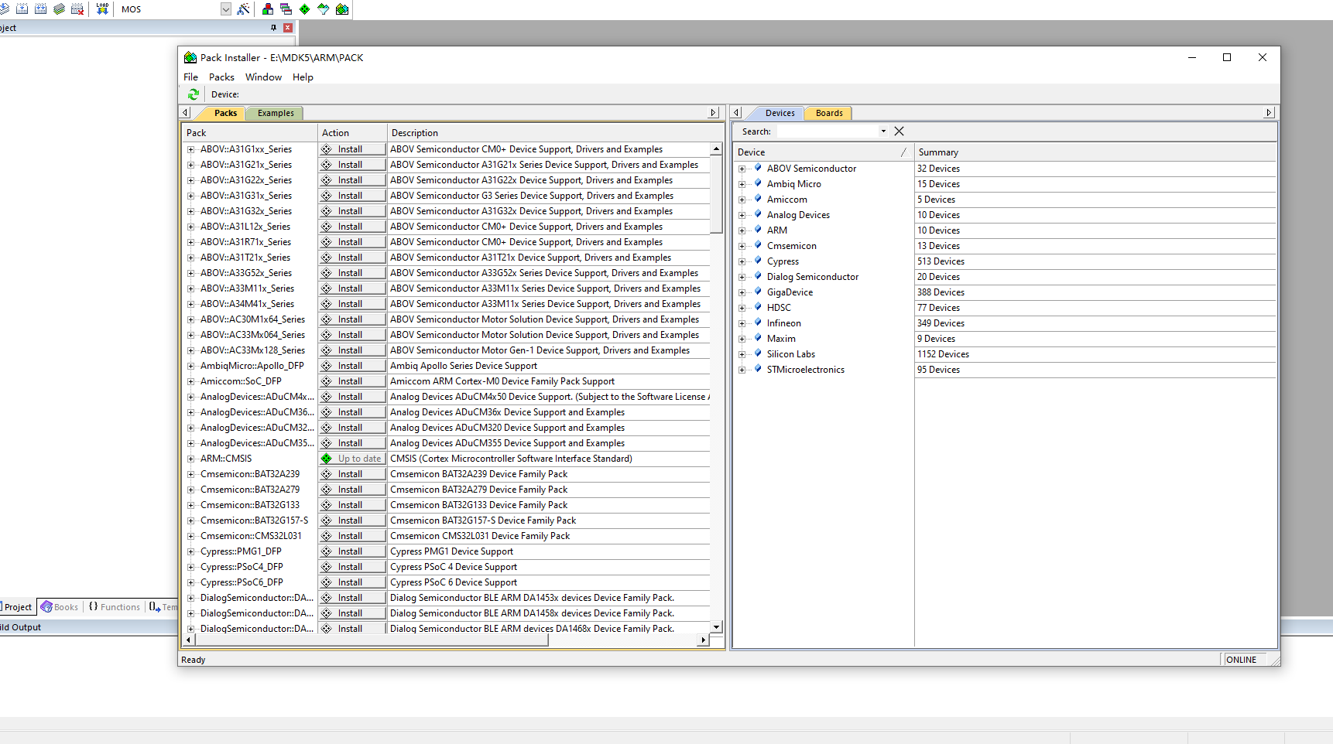
Task: Click packs list horizontal scrollbar right arrow
Action: (x=703, y=640)
